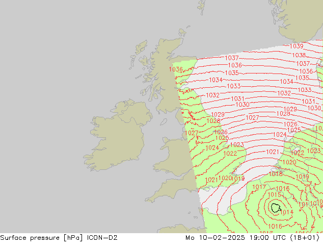The image size is (323, 250).
Task: Select the ICON-D2 model name label
Action: tap(102, 238)
